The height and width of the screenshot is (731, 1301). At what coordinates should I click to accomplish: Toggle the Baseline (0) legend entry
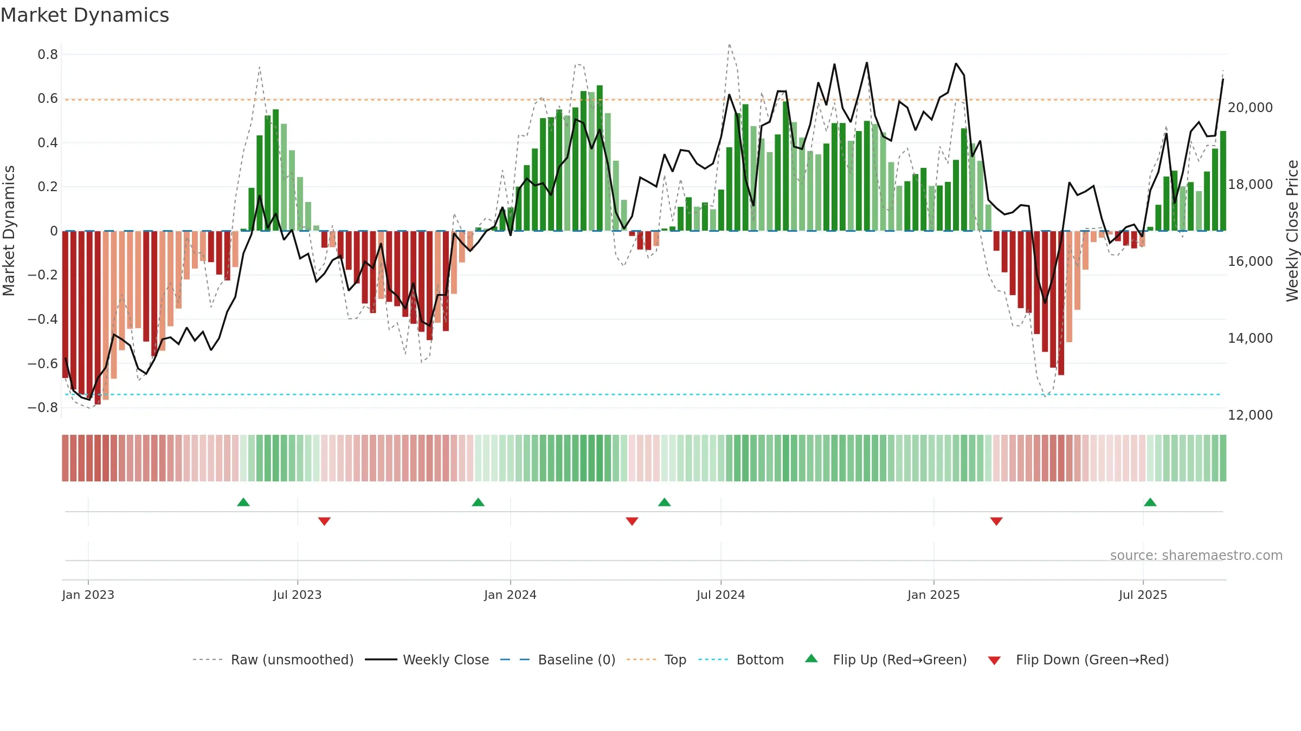pyautogui.click(x=558, y=660)
